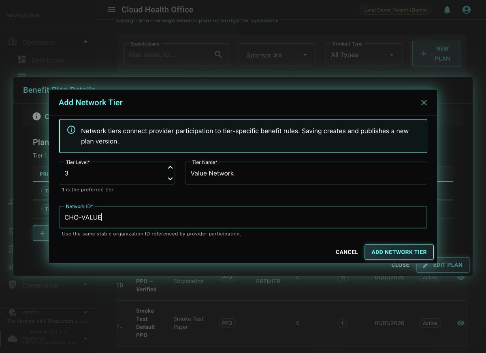The width and height of the screenshot is (486, 353).
Task: Click the Compliance shield icon
Action: tap(12, 285)
